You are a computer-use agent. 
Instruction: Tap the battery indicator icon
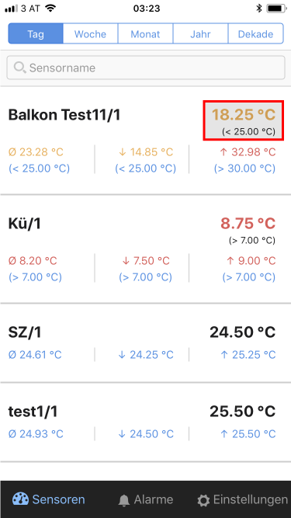(276, 9)
